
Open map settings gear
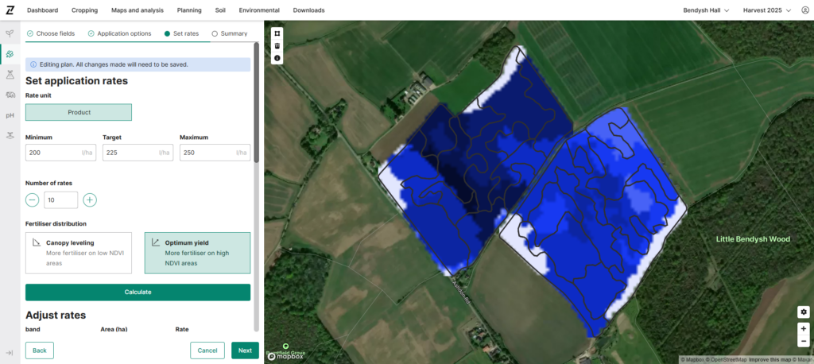(x=804, y=312)
